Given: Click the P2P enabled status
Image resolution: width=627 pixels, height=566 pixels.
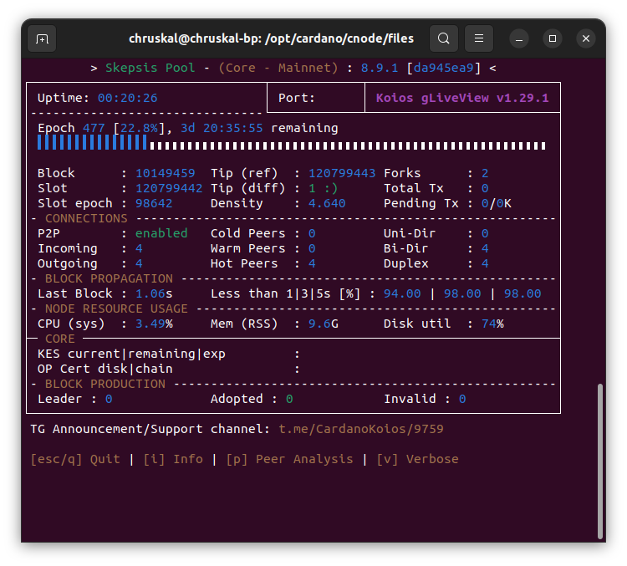Looking at the screenshot, I should click(x=161, y=233).
